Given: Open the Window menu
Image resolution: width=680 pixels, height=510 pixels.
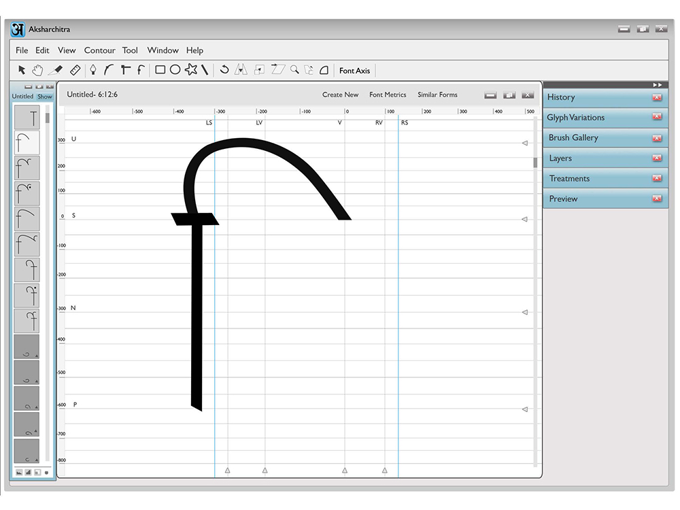Looking at the screenshot, I should tap(163, 50).
